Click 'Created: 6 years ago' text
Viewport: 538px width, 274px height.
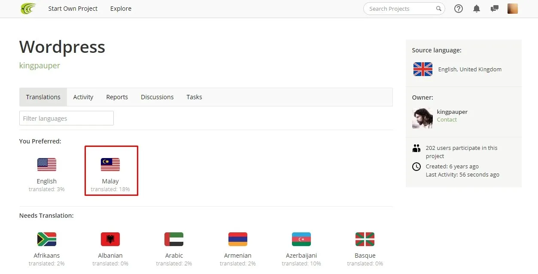pos(452,167)
